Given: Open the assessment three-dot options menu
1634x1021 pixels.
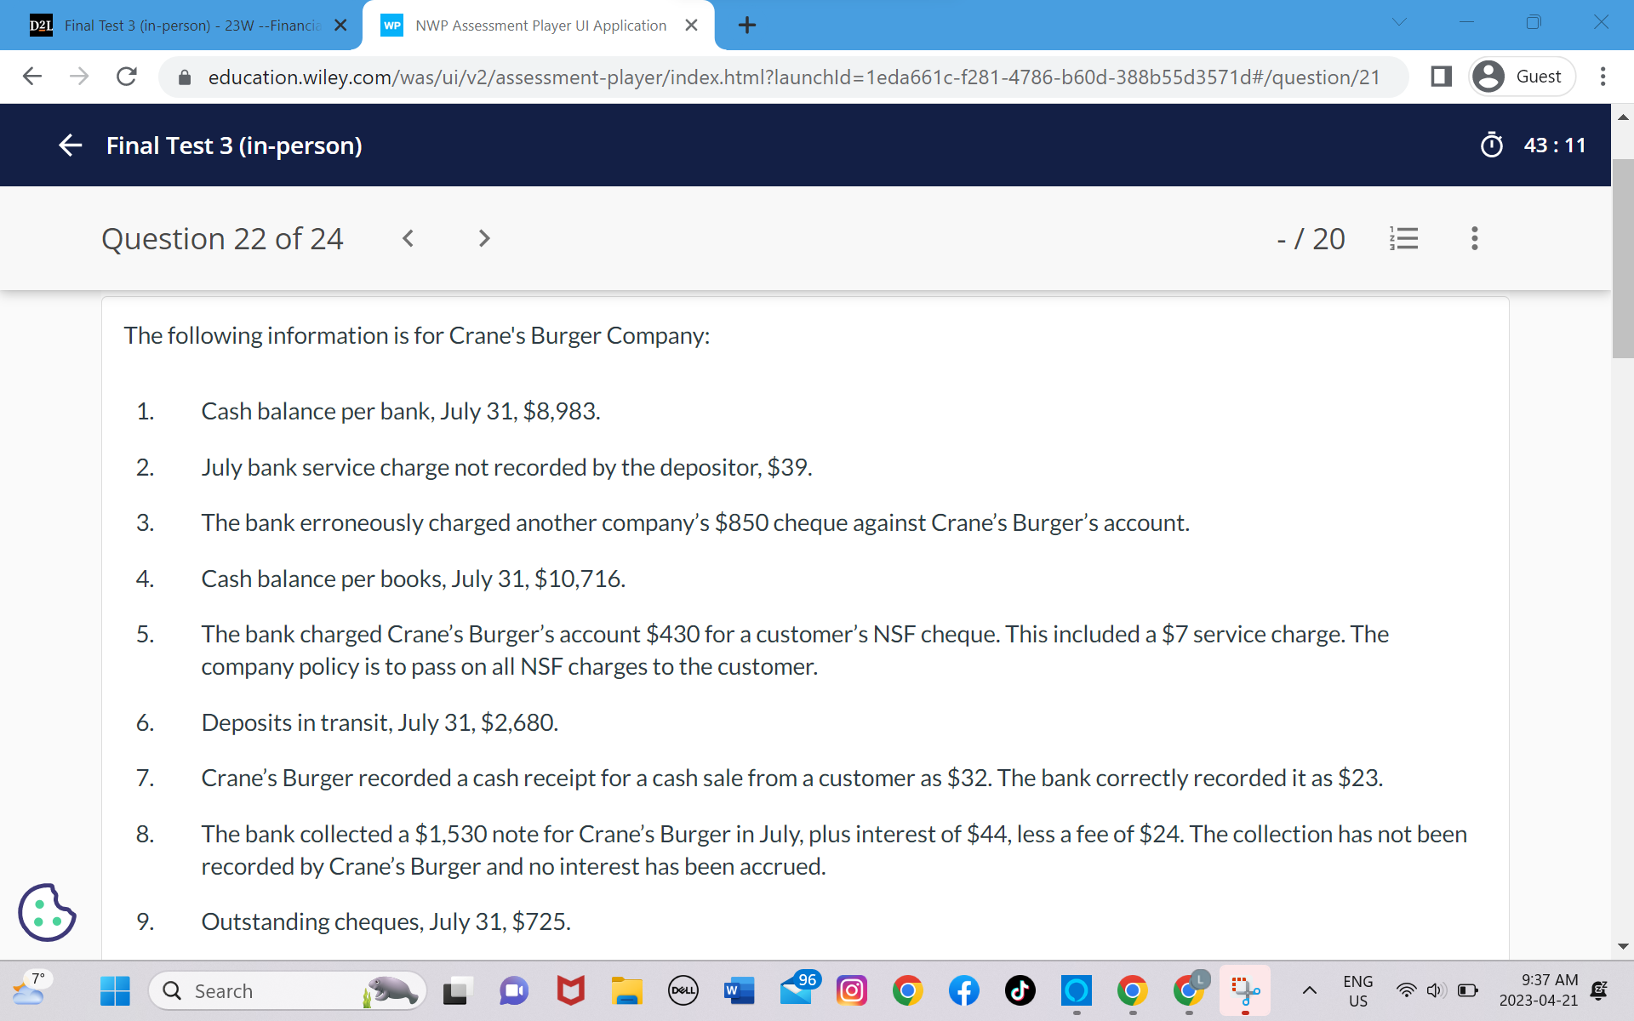Looking at the screenshot, I should [1474, 239].
